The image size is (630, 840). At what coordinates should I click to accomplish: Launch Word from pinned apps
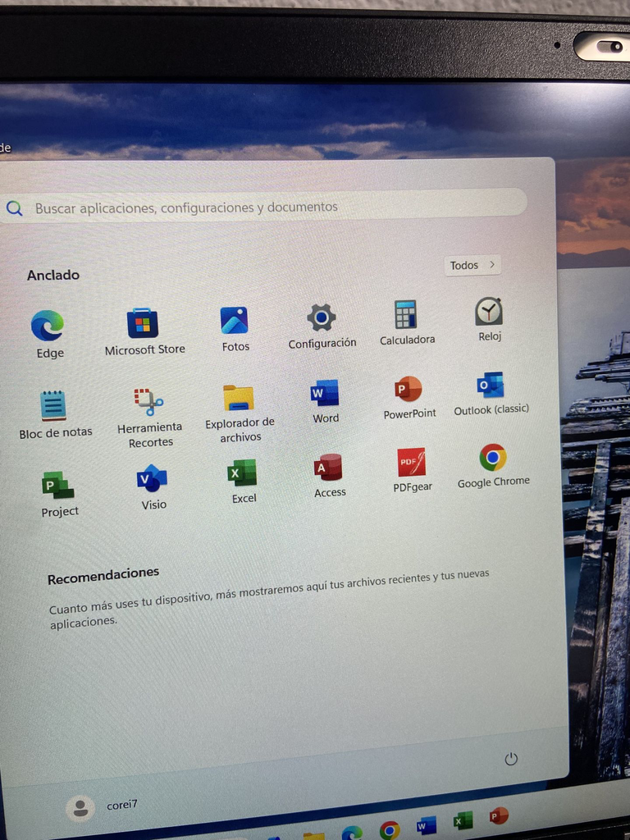click(325, 402)
